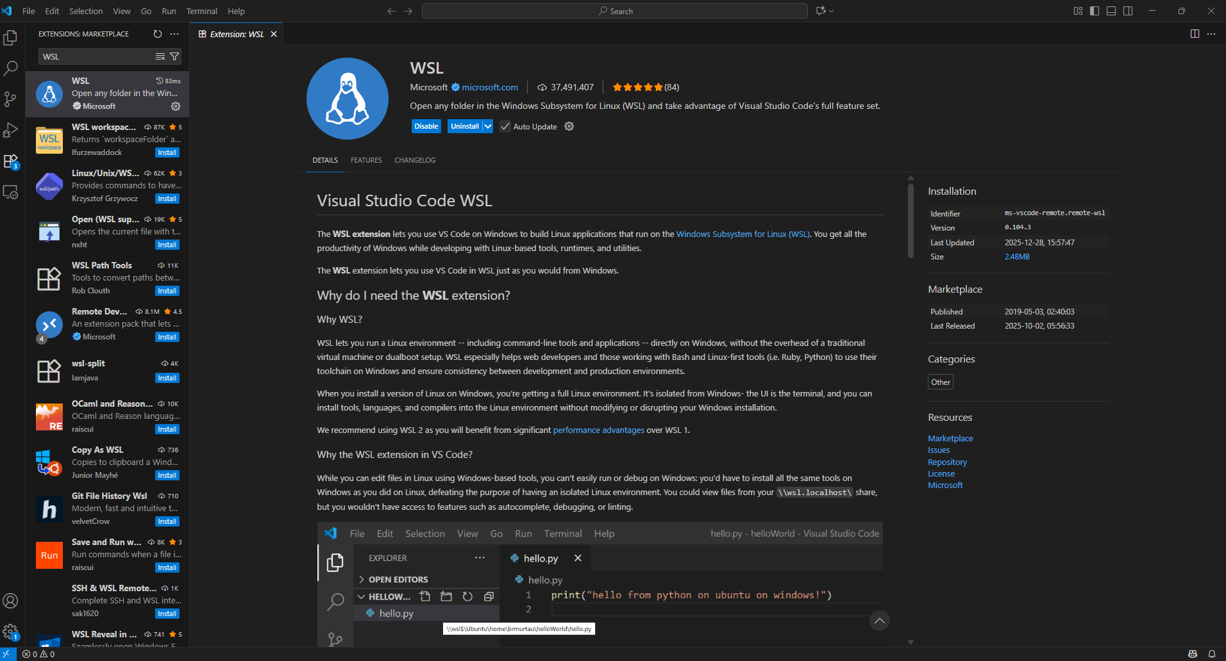Select OCaml and Reason extension entry
The image size is (1226, 661).
coord(108,416)
